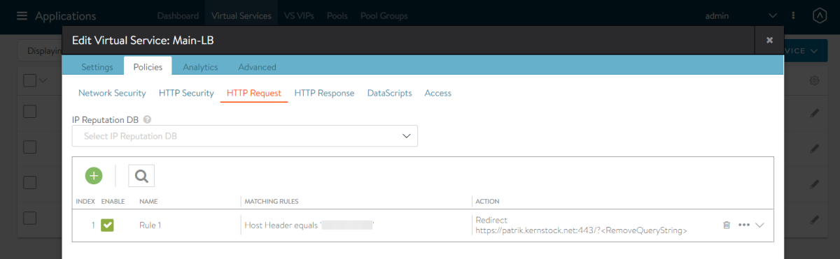Click the Action column header

pyautogui.click(x=487, y=201)
